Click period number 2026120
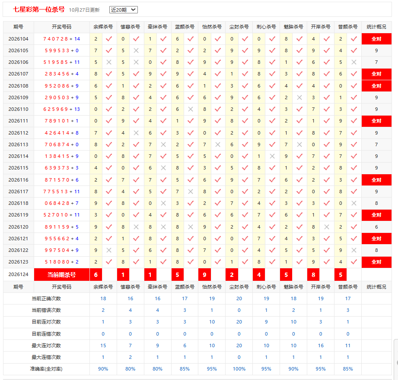This screenshot has height=380, width=398. (x=18, y=227)
